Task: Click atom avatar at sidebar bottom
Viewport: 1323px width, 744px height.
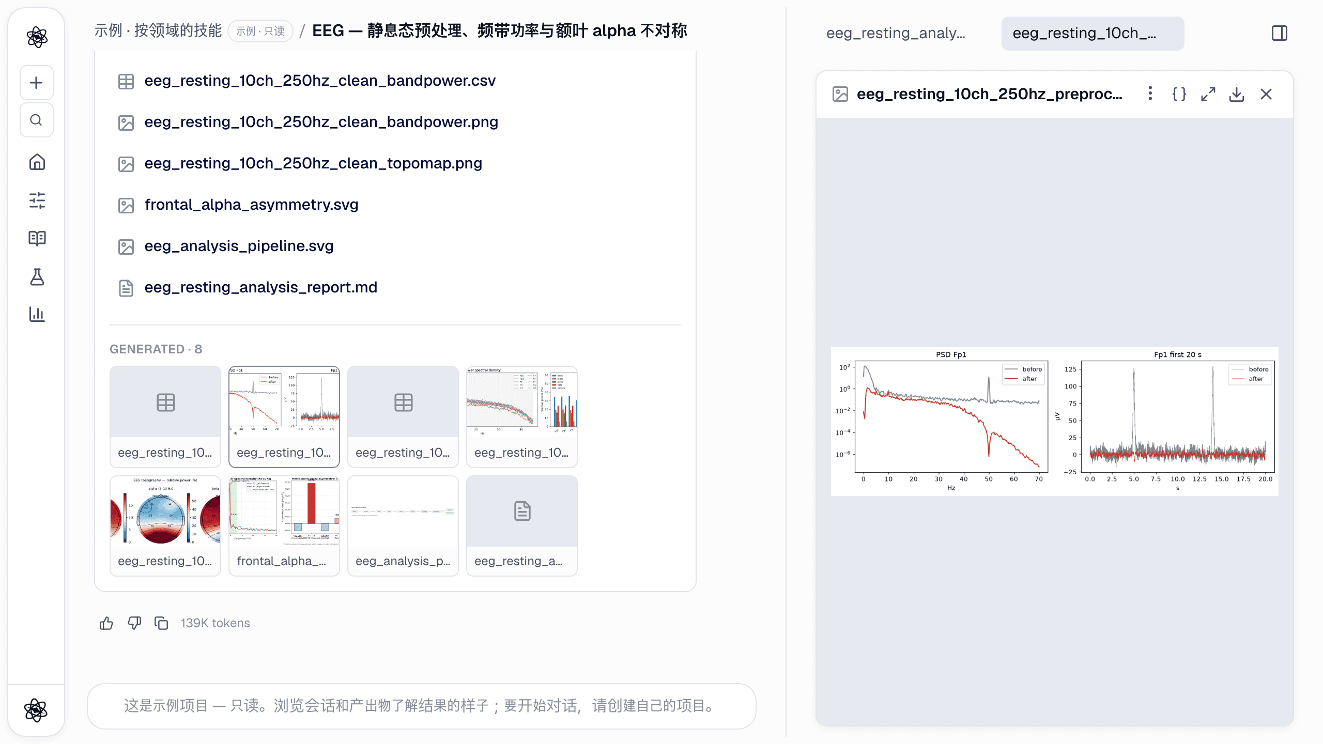Action: 36,710
